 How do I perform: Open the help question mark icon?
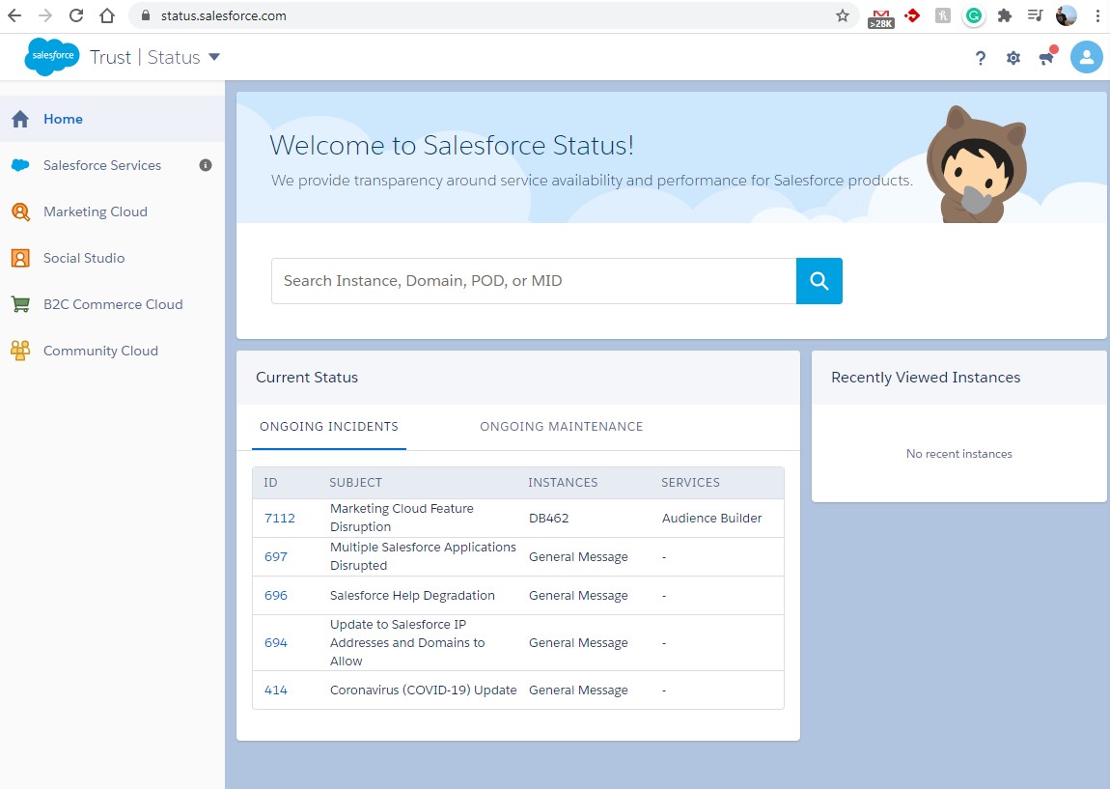tap(981, 57)
